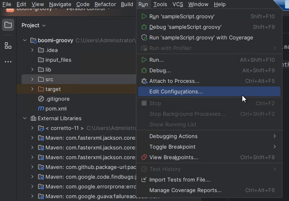Collapse the boomi-groovy root node
289x201 pixels.
point(25,40)
